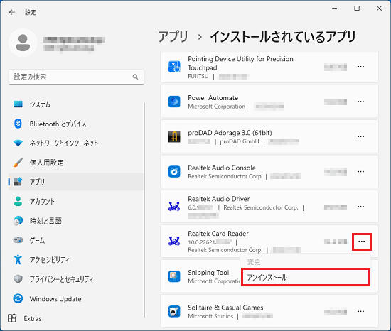This screenshot has width=391, height=331.
Task: Click the Realtek Card Reader name
Action: pyautogui.click(x=218, y=234)
